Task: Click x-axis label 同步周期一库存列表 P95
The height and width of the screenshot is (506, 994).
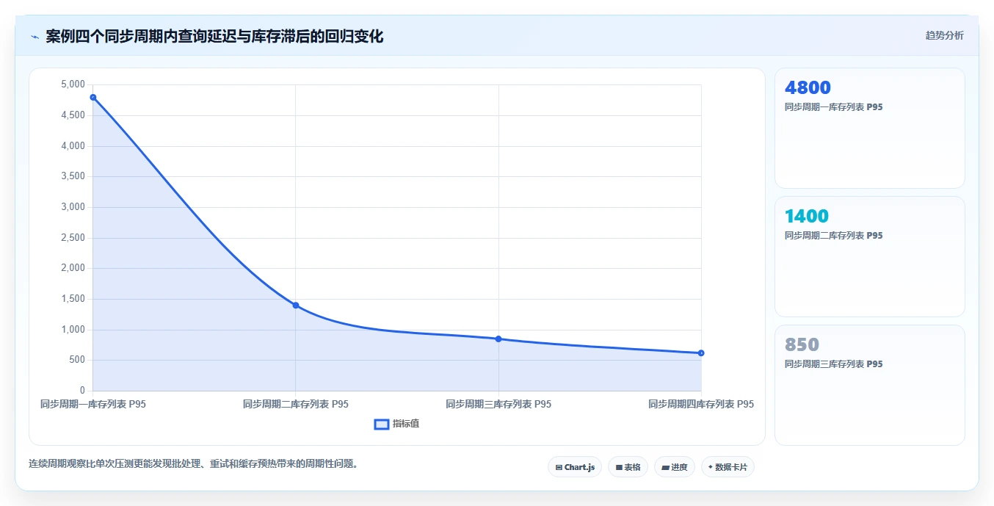Action: (93, 404)
